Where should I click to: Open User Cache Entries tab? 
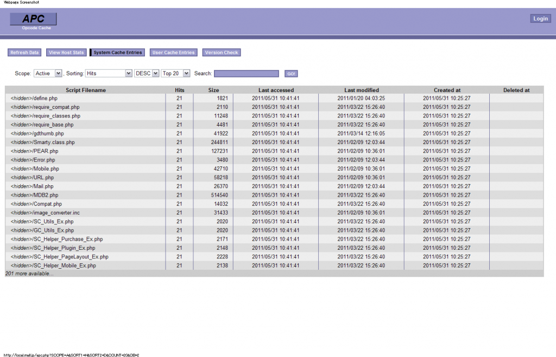point(173,53)
